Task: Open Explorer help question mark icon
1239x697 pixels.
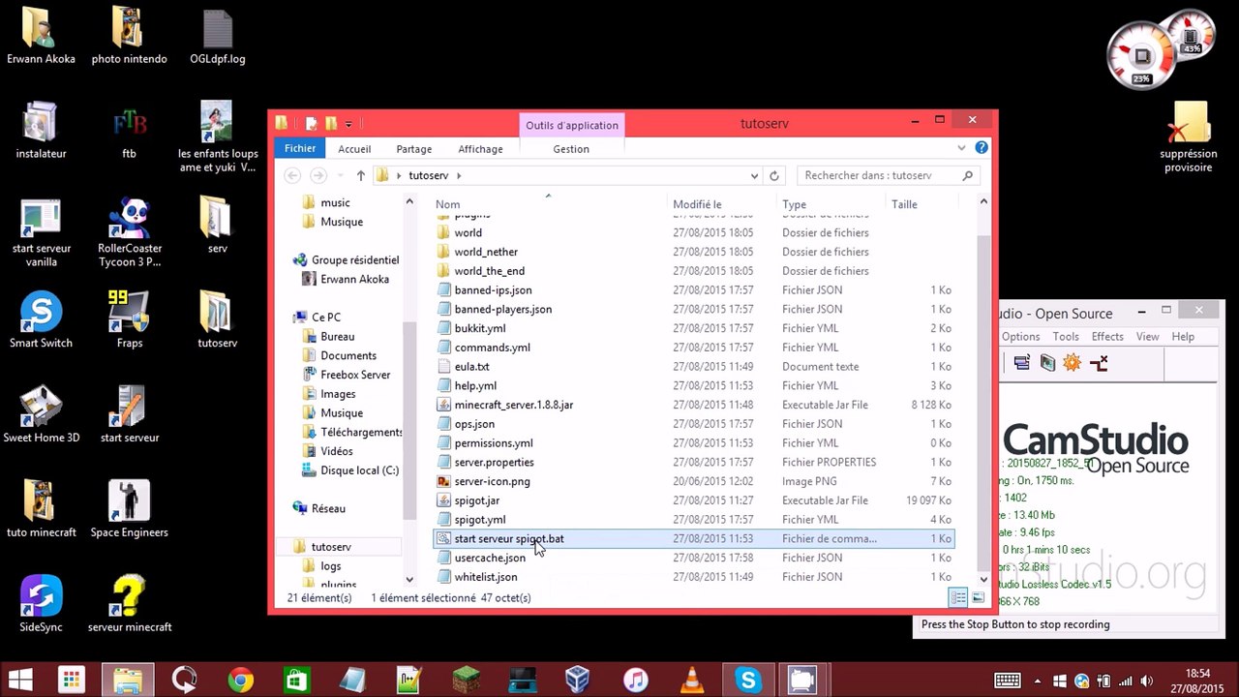Action: pos(982,148)
